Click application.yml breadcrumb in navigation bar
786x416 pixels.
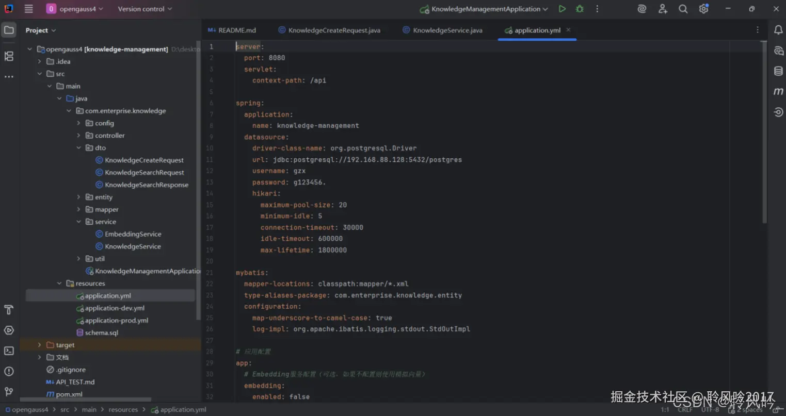tap(179, 410)
